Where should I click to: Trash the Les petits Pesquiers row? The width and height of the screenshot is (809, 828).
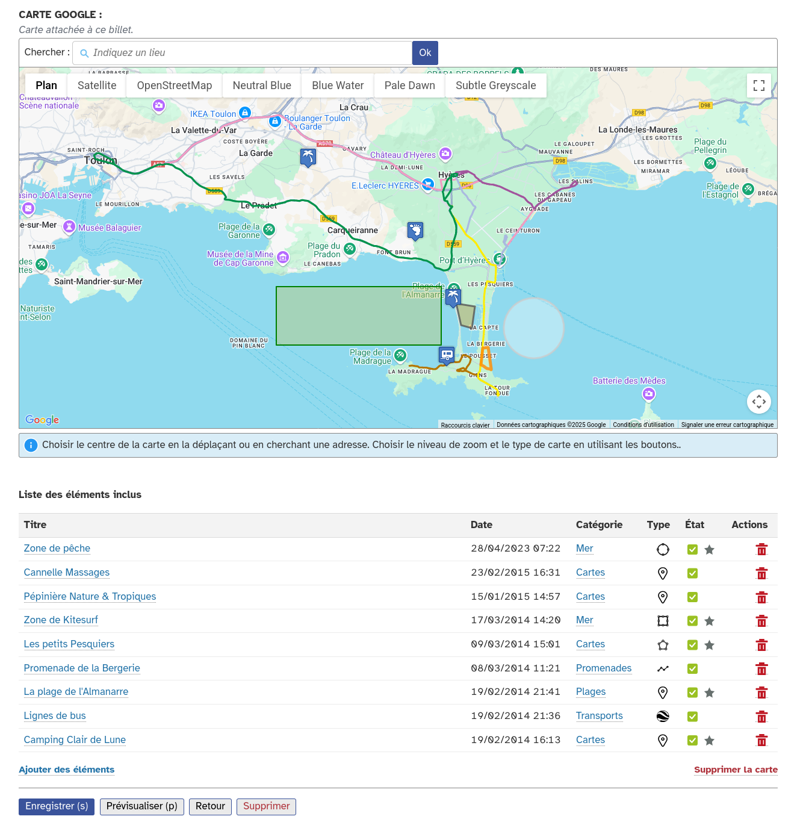(761, 645)
